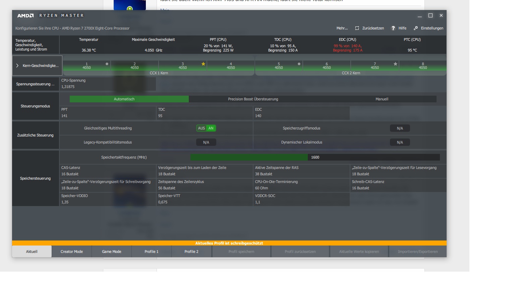Click the Profil zurücksetzen button

click(300, 252)
